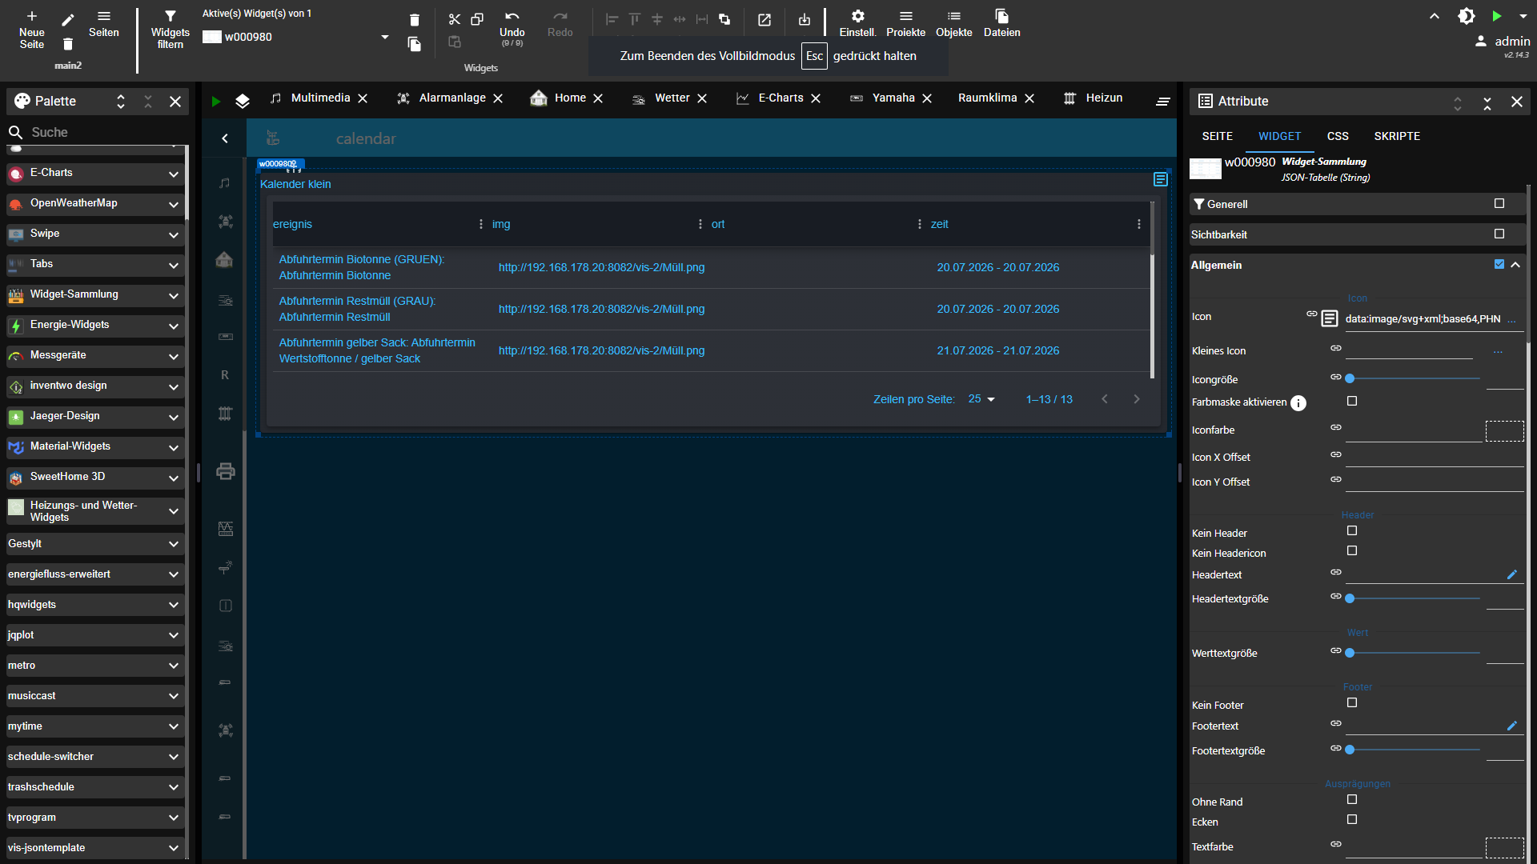Open Müll.png link in Biotonne row
Image resolution: width=1537 pixels, height=864 pixels.
pyautogui.click(x=601, y=267)
